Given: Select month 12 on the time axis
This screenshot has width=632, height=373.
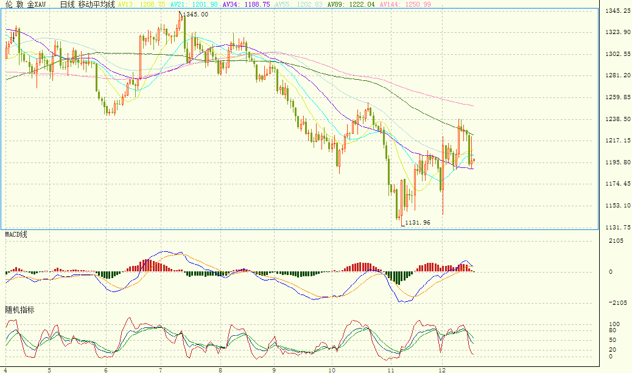Looking at the screenshot, I should (x=442, y=370).
